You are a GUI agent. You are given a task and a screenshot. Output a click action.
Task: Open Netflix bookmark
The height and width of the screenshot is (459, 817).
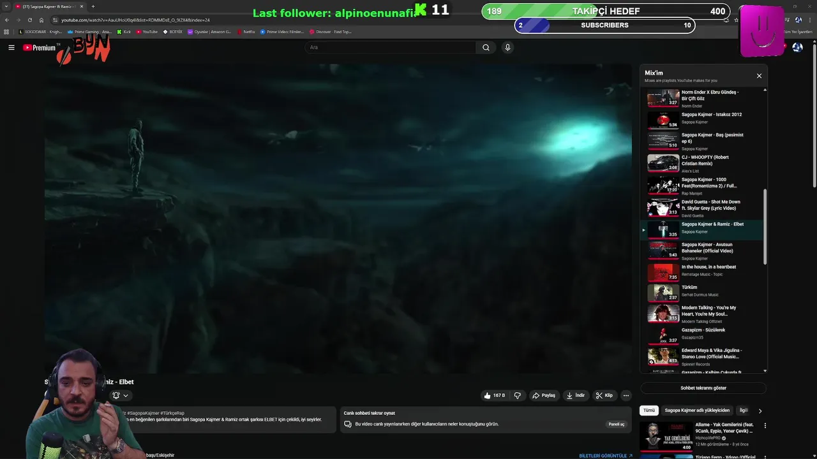(x=246, y=32)
